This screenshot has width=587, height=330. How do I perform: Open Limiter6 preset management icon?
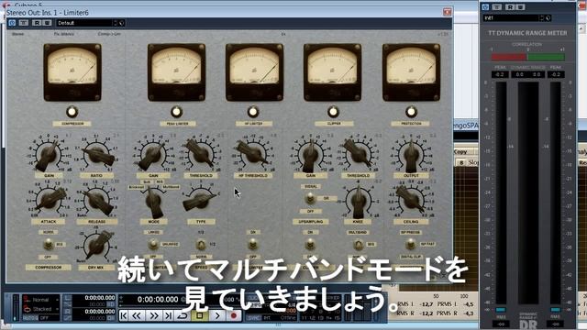click(x=122, y=23)
